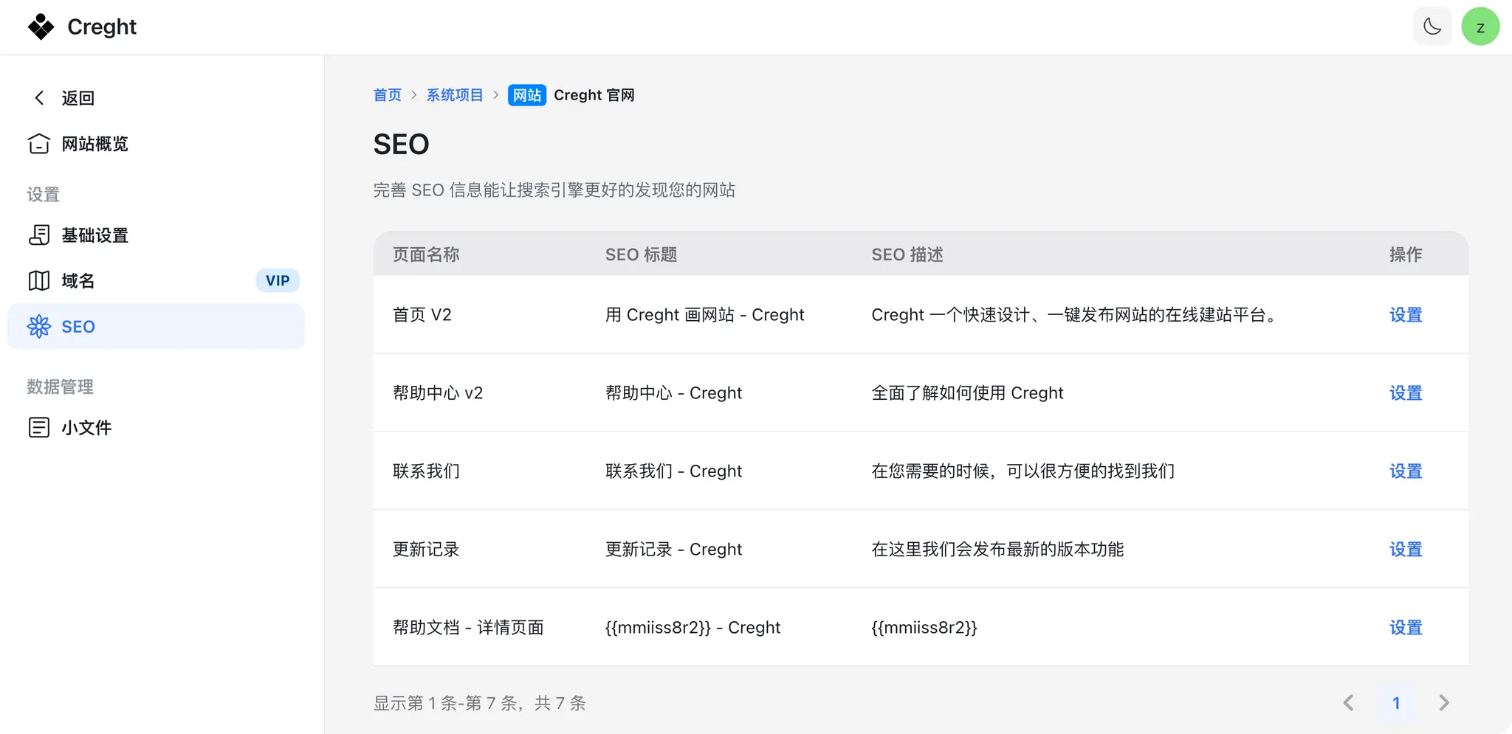Go to the previous page with the left chevron
The height and width of the screenshot is (734, 1512).
[x=1348, y=703]
